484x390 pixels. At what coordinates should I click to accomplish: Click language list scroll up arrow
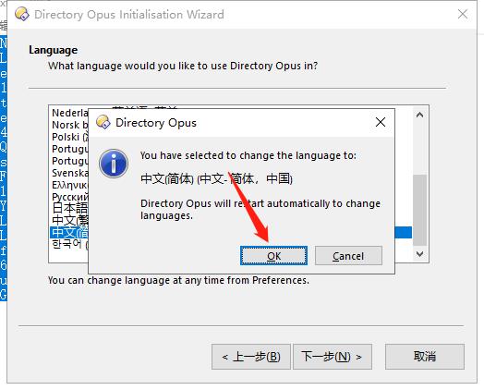419,115
